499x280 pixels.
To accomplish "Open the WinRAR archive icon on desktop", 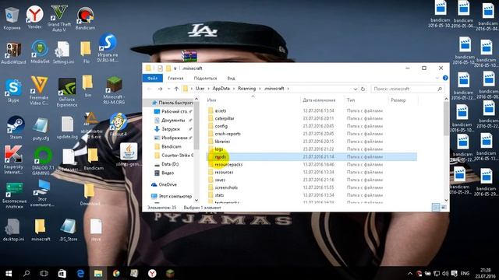I will point(189,56).
